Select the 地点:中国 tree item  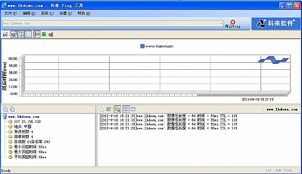[x=23, y=127]
